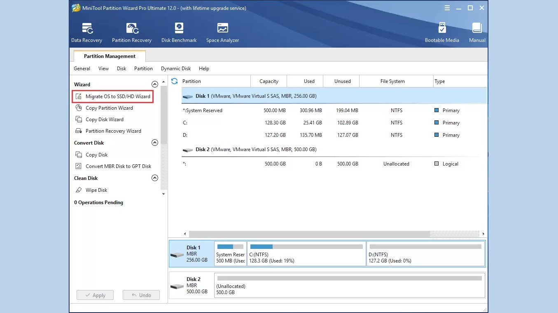The image size is (558, 313).
Task: Collapse the Convert Disk section
Action: [155, 143]
